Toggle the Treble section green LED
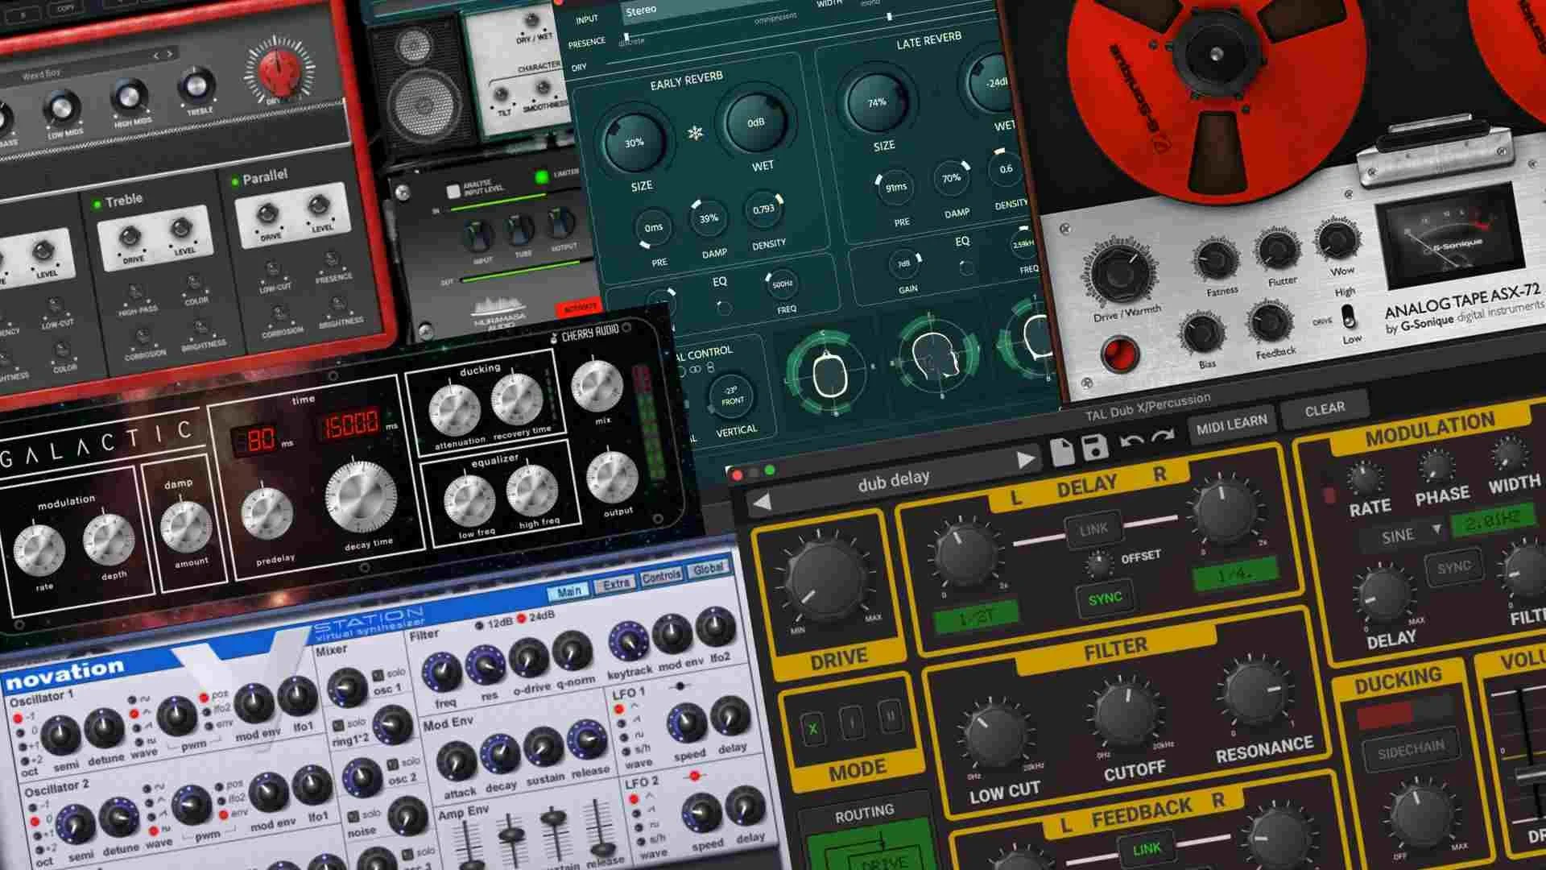The width and height of the screenshot is (1546, 870). pos(97,204)
